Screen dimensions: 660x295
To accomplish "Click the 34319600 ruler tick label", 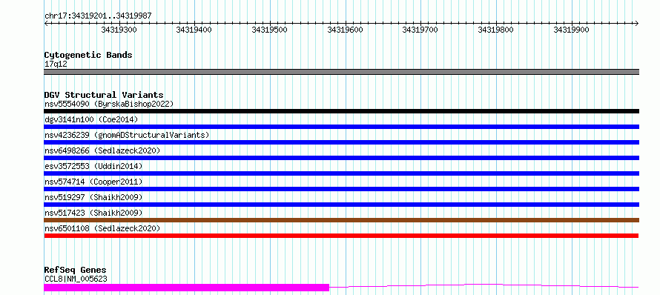I will tap(345, 30).
